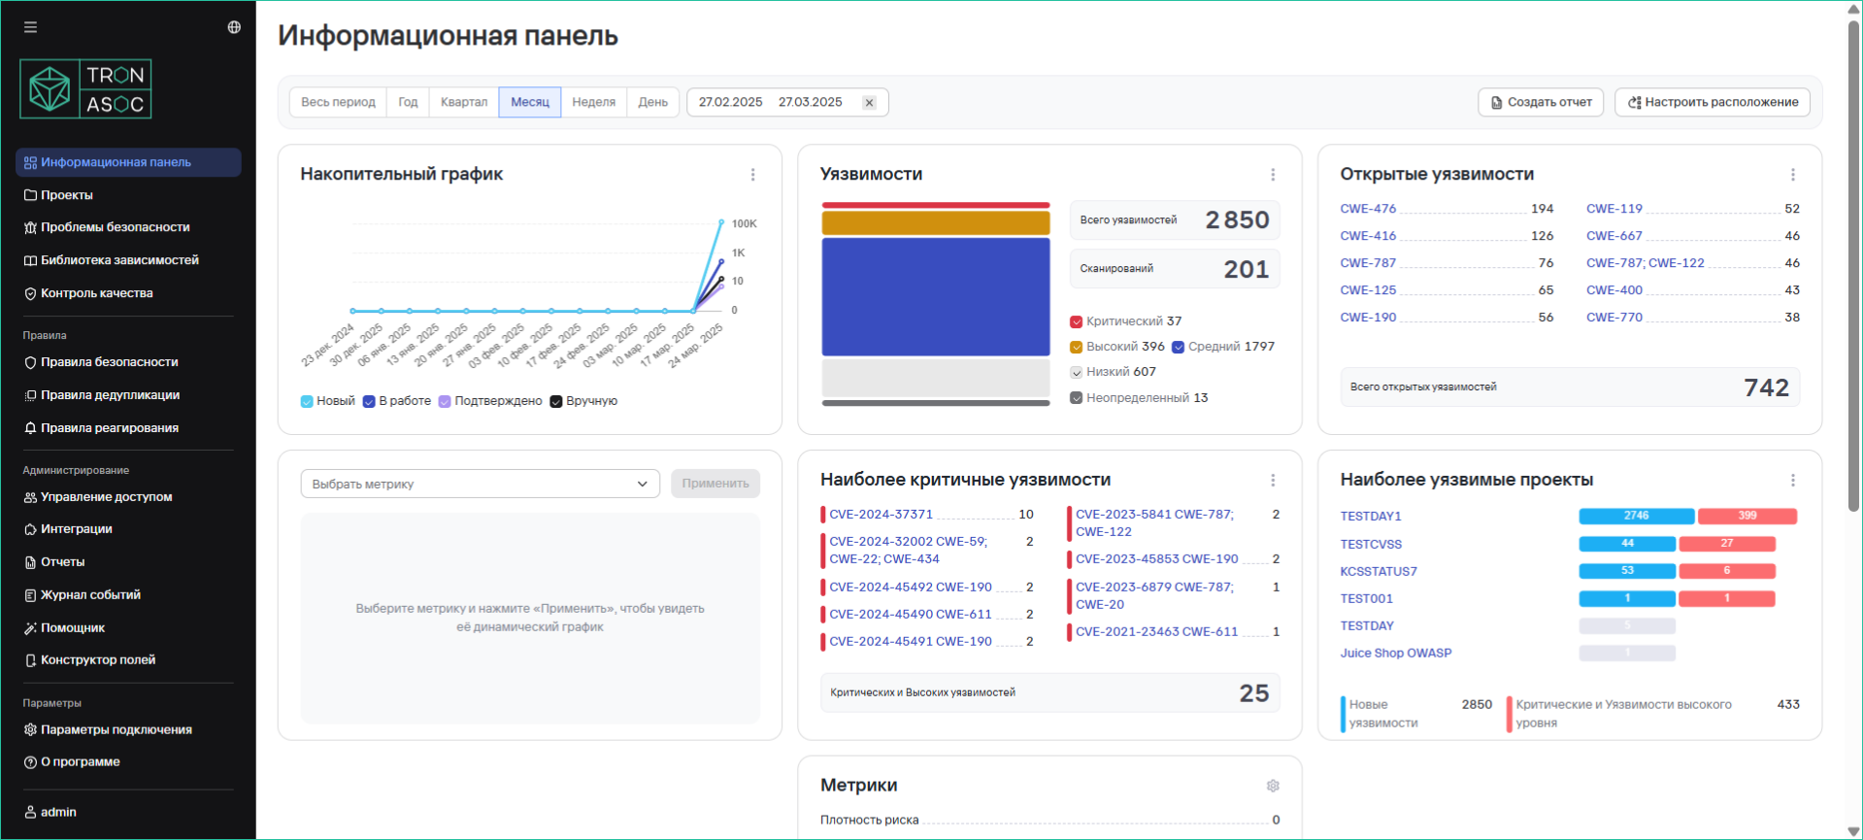Open kebab menu of Открытые уязвимости widget
This screenshot has height=840, width=1863.
coord(1792,175)
